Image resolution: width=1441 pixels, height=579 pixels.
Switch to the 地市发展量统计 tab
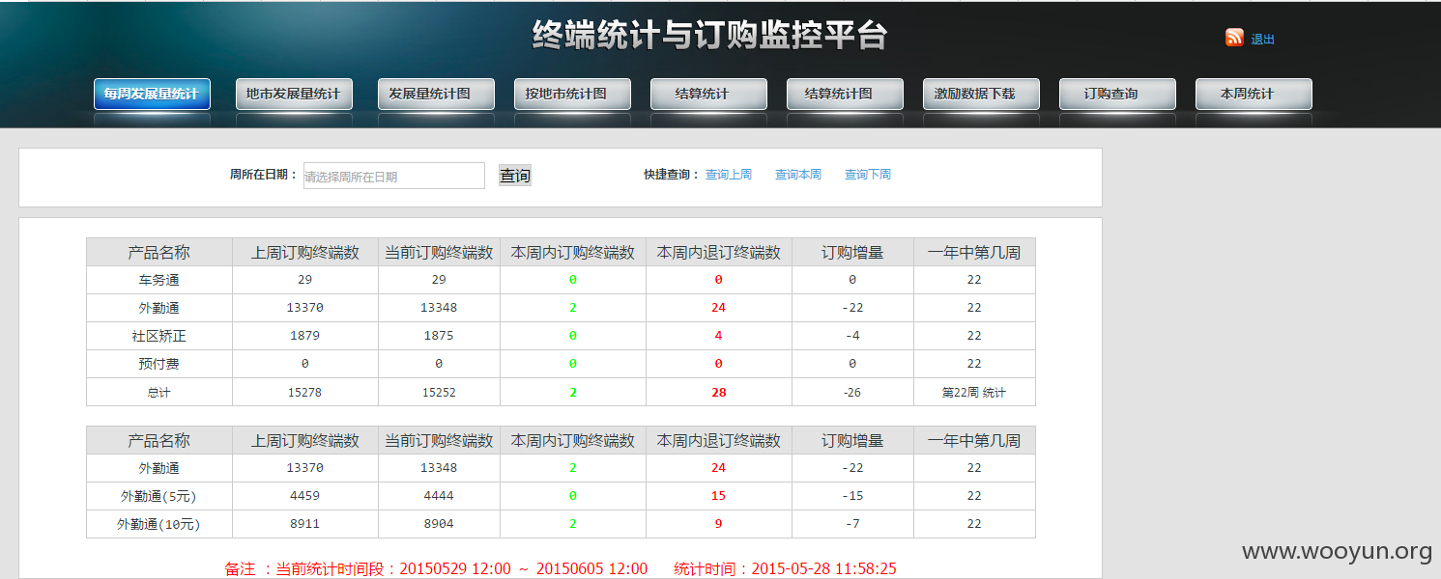[294, 94]
